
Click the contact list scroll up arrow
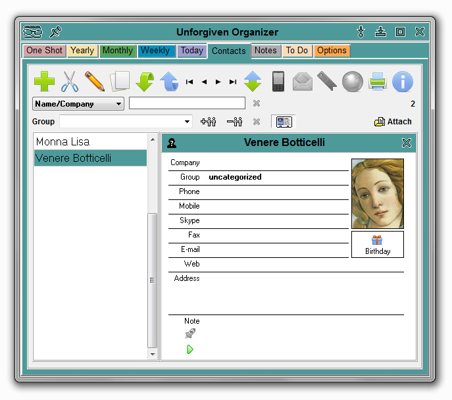[153, 139]
